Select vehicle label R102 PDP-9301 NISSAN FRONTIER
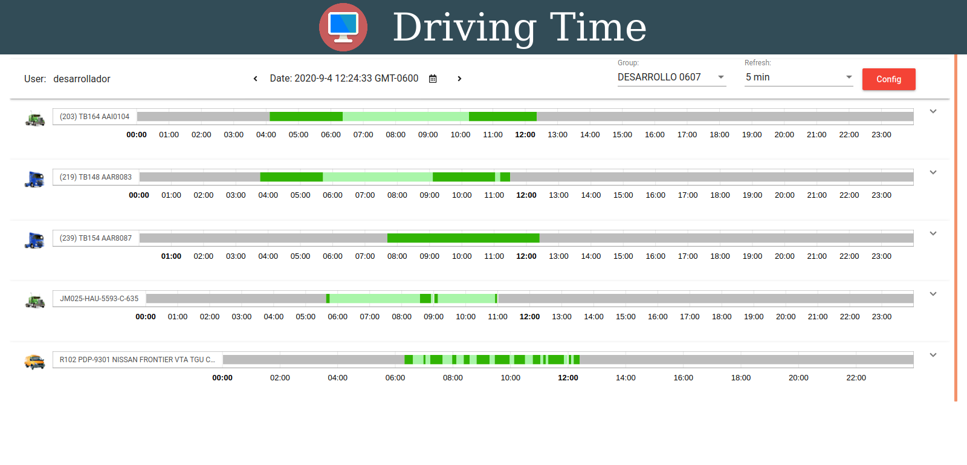967x465 pixels. click(137, 360)
